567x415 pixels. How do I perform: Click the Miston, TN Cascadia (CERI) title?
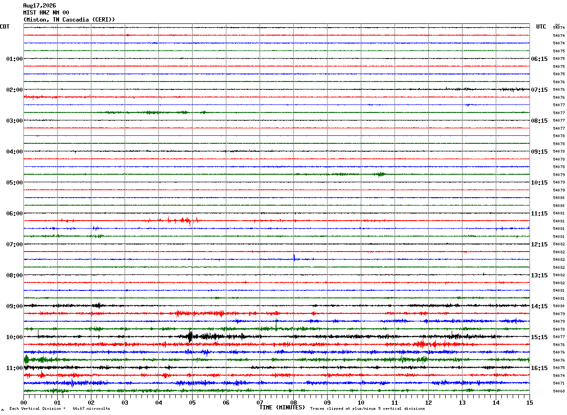[69, 20]
